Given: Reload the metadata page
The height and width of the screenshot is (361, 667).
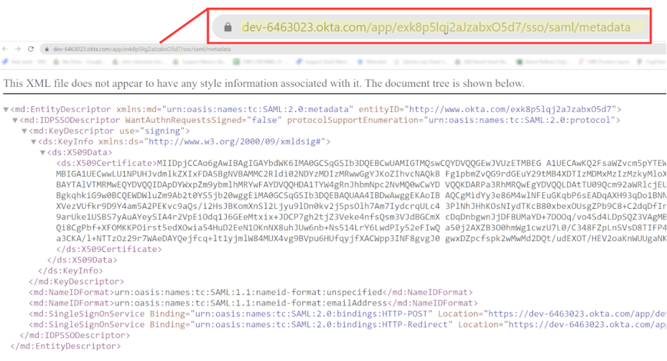Looking at the screenshot, I should coord(31,49).
